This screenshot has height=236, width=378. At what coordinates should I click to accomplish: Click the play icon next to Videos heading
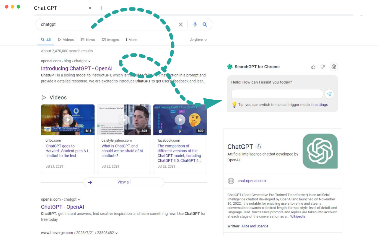44,97
